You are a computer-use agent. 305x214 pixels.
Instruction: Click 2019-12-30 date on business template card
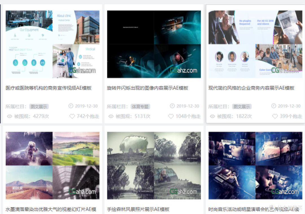click(x=289, y=106)
